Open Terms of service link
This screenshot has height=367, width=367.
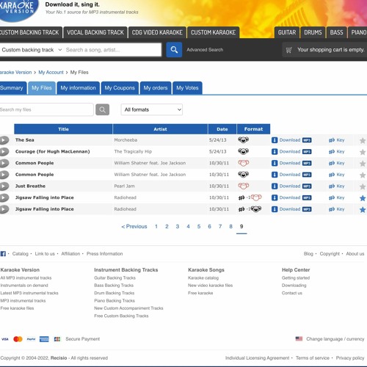[x=313, y=358]
